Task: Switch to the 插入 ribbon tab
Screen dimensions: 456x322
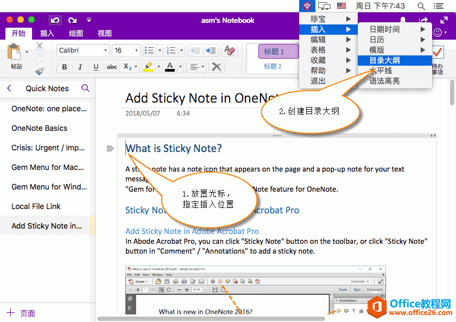Action: 47,33
